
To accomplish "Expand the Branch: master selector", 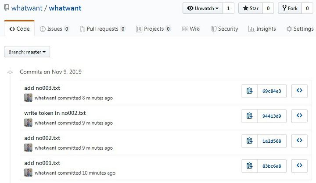I will [x=27, y=52].
